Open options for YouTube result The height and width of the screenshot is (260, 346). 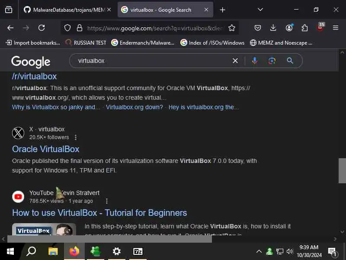(x=106, y=201)
